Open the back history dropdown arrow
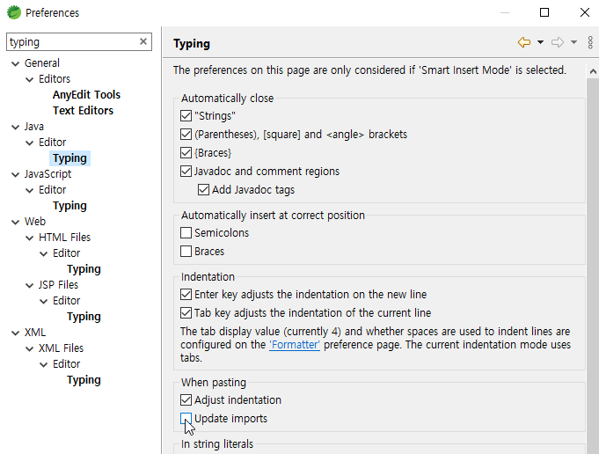599x454 pixels. 540,42
